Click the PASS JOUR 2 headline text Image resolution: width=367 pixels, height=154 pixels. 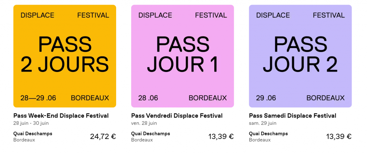click(x=300, y=54)
